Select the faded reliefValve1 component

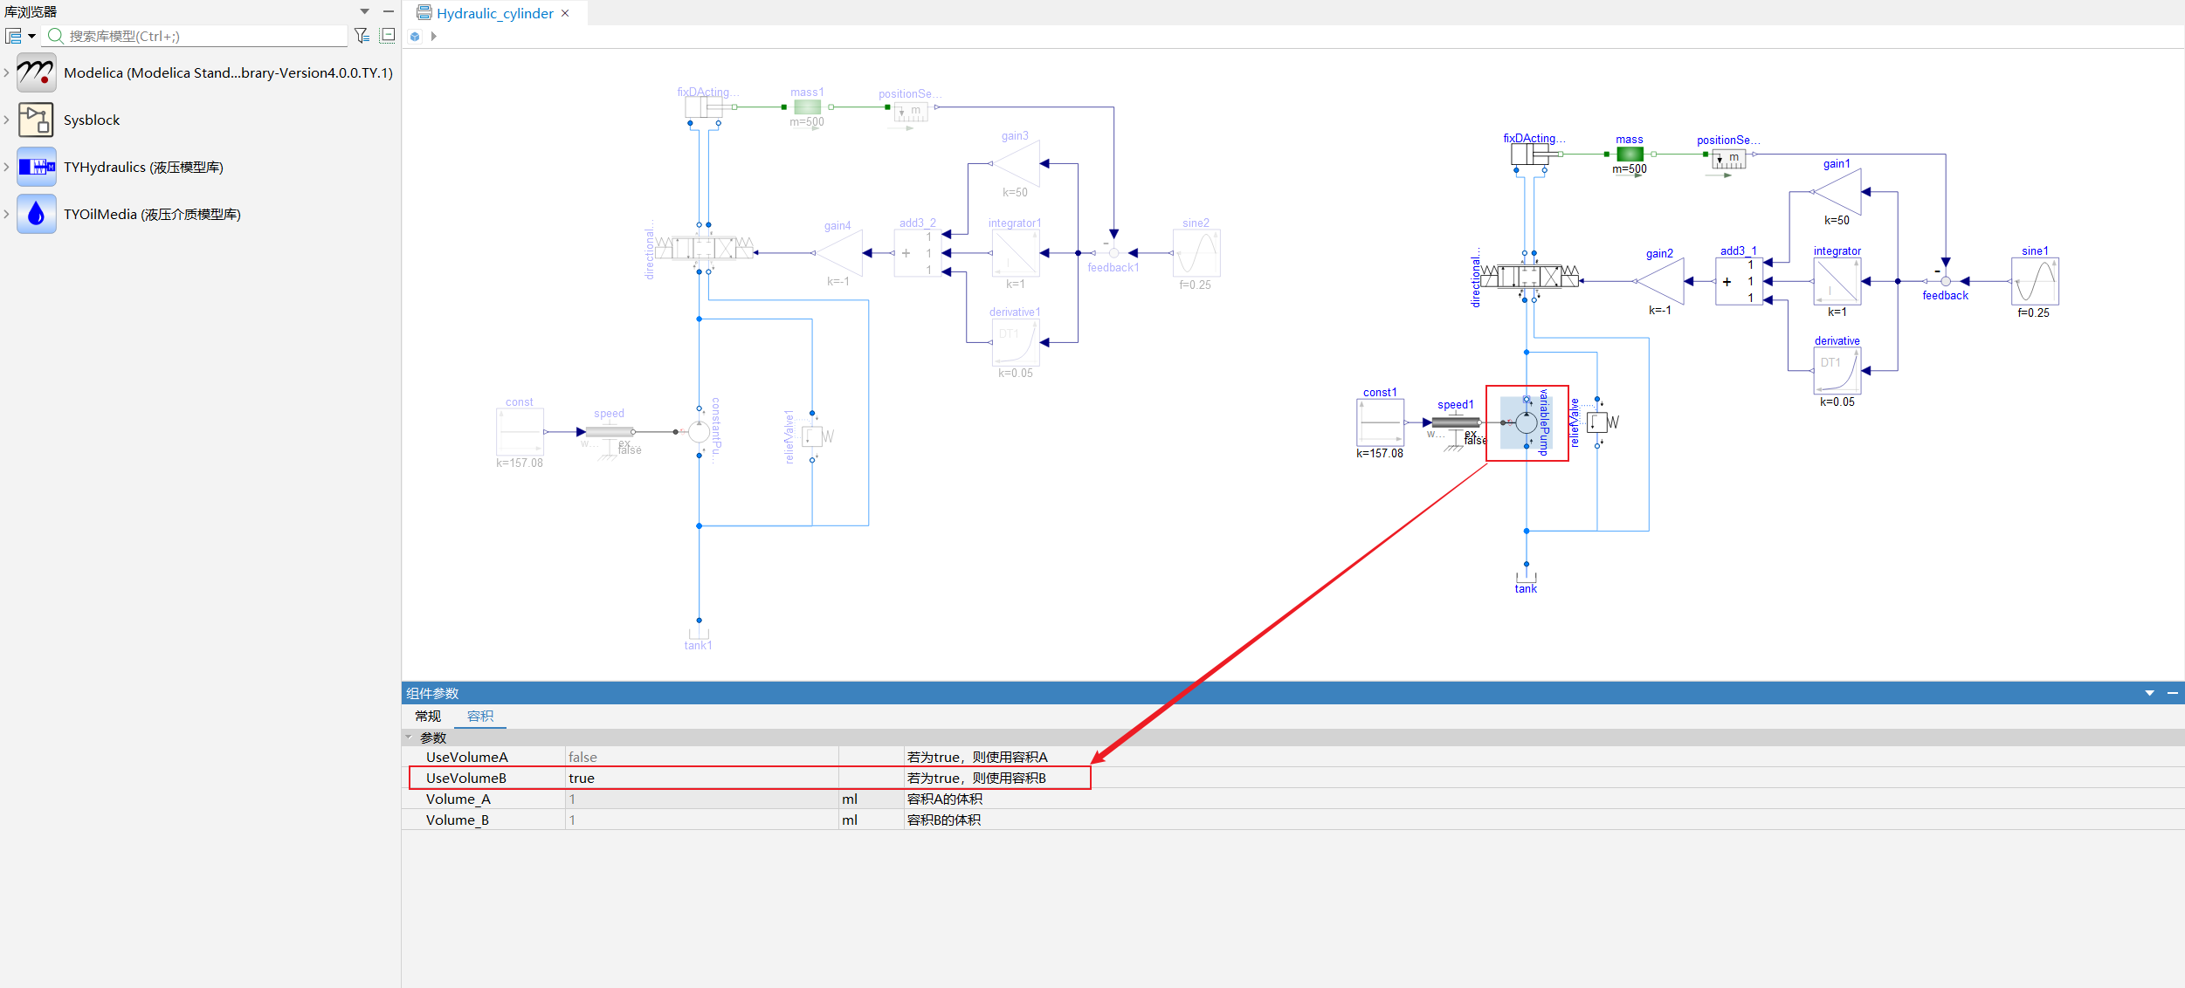coord(812,436)
